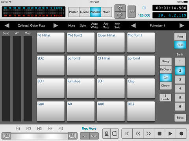Tap the BD2 pad
Image resolution: width=189 pixels, height=141 pixels.
tap(141, 112)
